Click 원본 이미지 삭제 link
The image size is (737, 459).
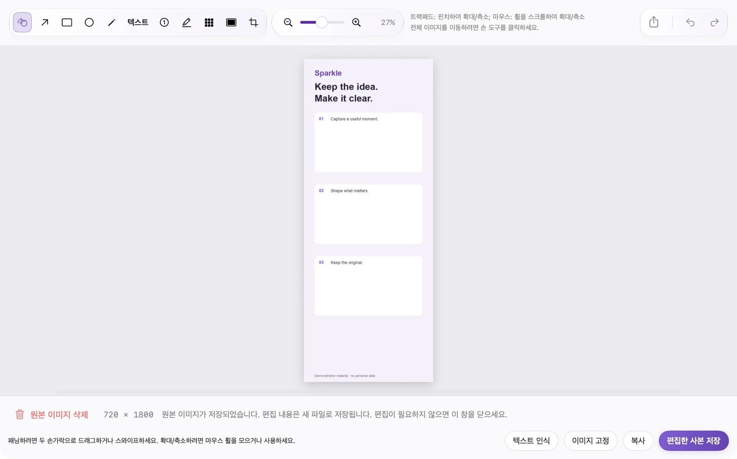(x=59, y=415)
